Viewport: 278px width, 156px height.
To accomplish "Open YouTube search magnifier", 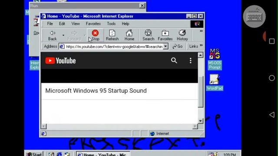I will point(174,61).
